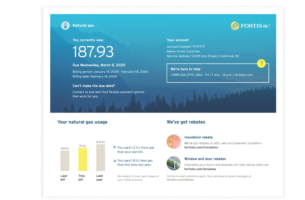Click the natural gas flame icon
The height and width of the screenshot is (200, 305).
pos(66,26)
